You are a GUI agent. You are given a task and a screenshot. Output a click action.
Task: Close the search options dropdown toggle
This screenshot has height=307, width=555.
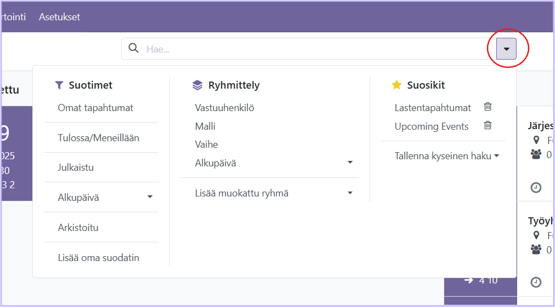(506, 49)
